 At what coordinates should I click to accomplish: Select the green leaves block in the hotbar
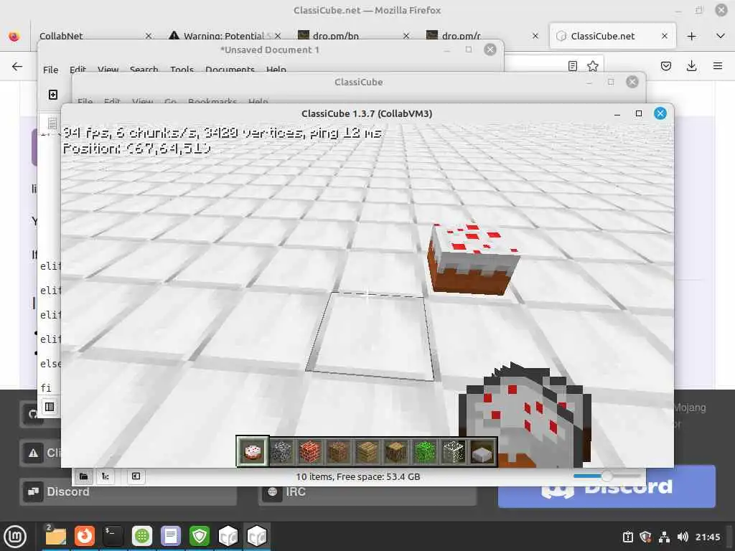click(425, 452)
